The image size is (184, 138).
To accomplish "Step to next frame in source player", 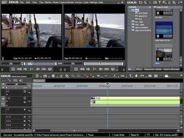I will [x=38, y=69].
